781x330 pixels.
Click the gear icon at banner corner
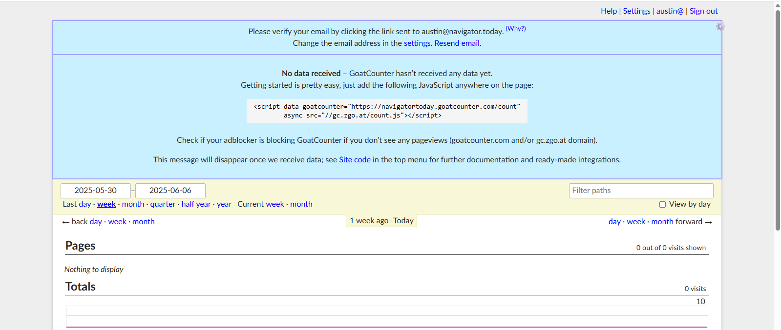[x=720, y=26]
